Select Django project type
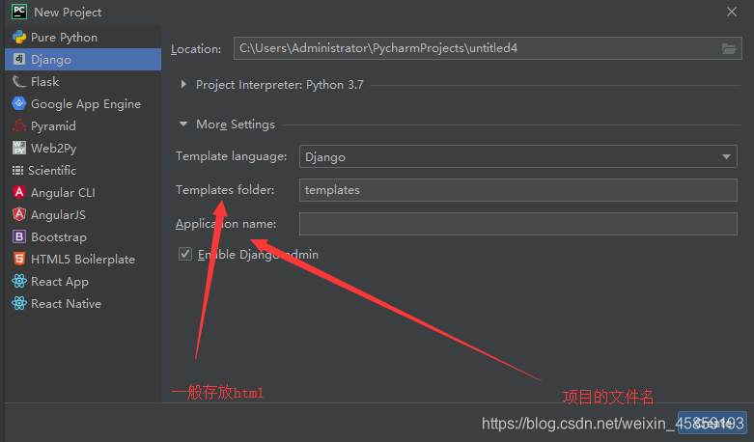This screenshot has height=442, width=754. coord(83,59)
